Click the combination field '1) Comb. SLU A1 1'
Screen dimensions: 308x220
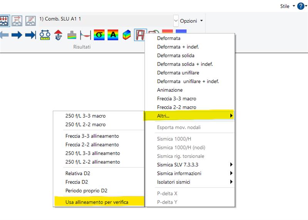coord(105,21)
